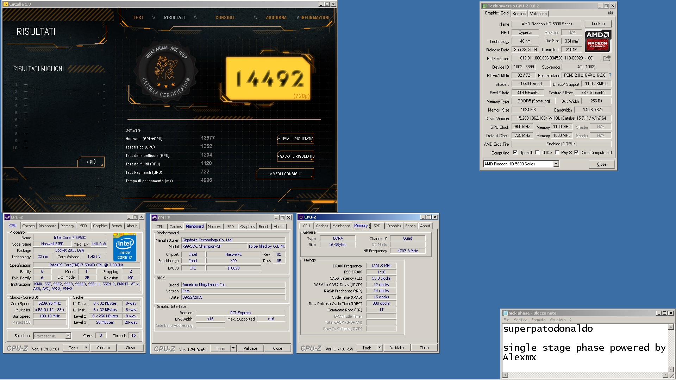Click Notepad vertical scrollbar up arrow

pos(671,327)
